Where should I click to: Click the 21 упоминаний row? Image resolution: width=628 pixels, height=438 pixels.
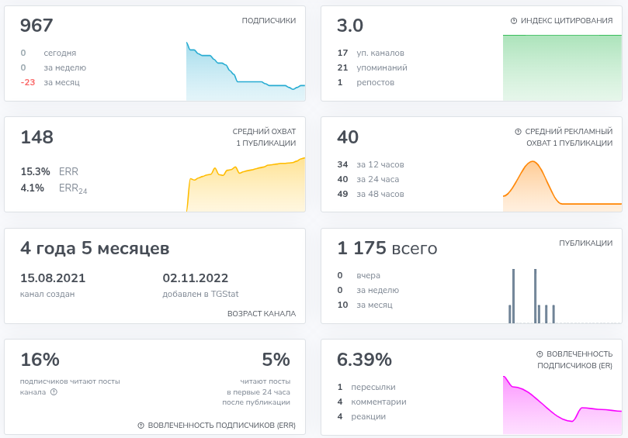372,67
